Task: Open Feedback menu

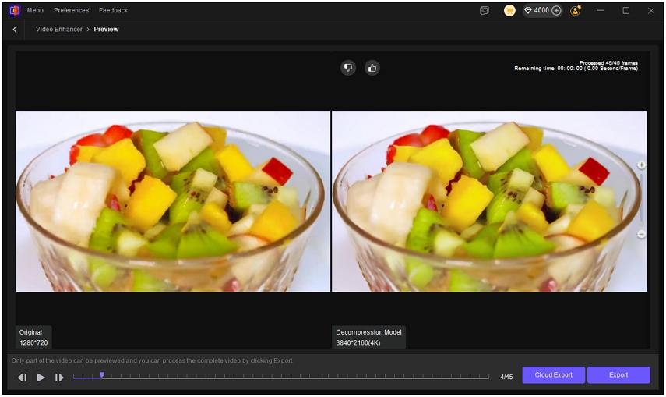Action: [x=114, y=10]
